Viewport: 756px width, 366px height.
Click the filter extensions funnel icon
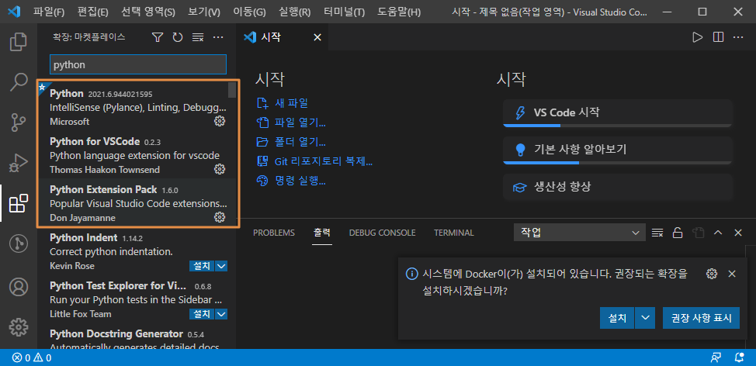158,37
